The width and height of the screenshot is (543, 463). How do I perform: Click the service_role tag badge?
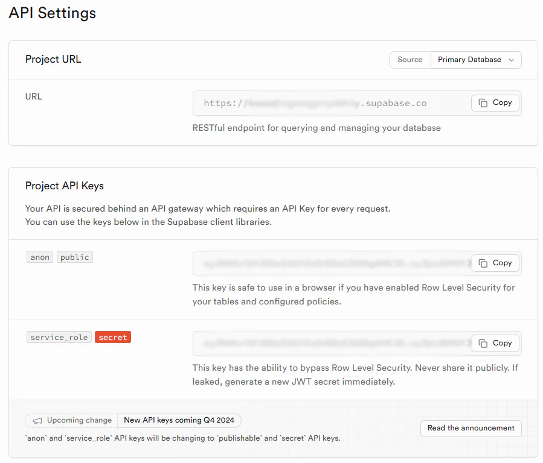pos(59,337)
